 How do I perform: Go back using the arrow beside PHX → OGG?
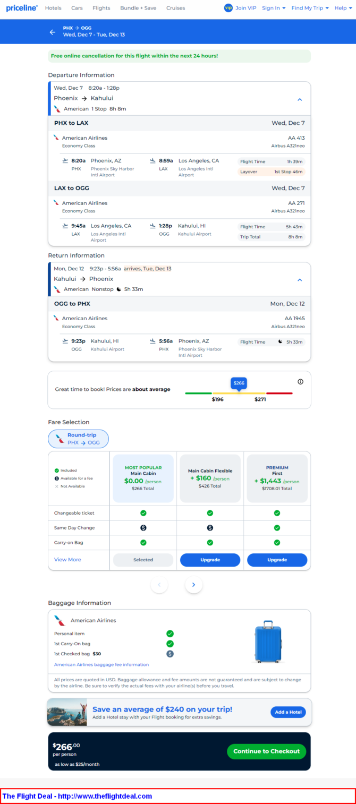53,32
